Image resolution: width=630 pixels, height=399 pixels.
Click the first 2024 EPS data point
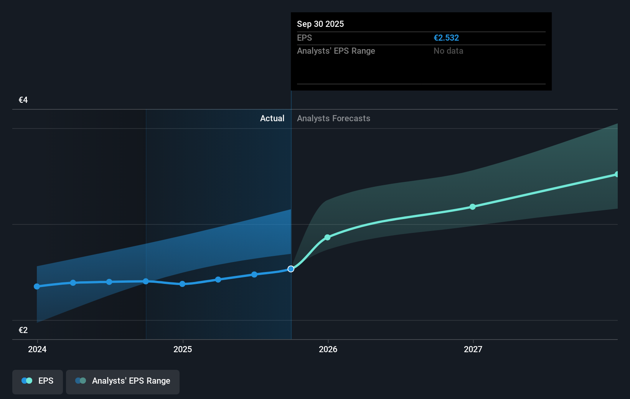coord(36,286)
